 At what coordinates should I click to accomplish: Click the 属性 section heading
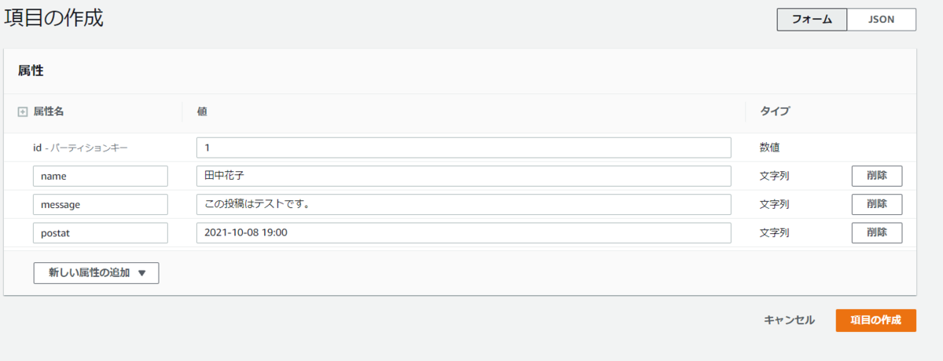(x=31, y=71)
